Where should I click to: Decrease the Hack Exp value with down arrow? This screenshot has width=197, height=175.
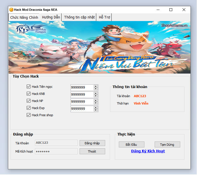pos(96,110)
